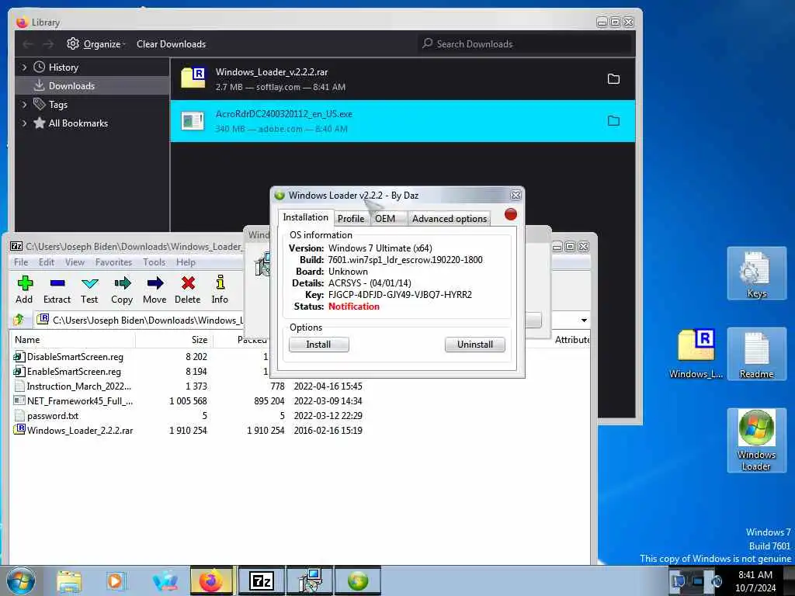The height and width of the screenshot is (596, 795).
Task: Open the Tools menu in 7-Zip
Action: tap(154, 262)
